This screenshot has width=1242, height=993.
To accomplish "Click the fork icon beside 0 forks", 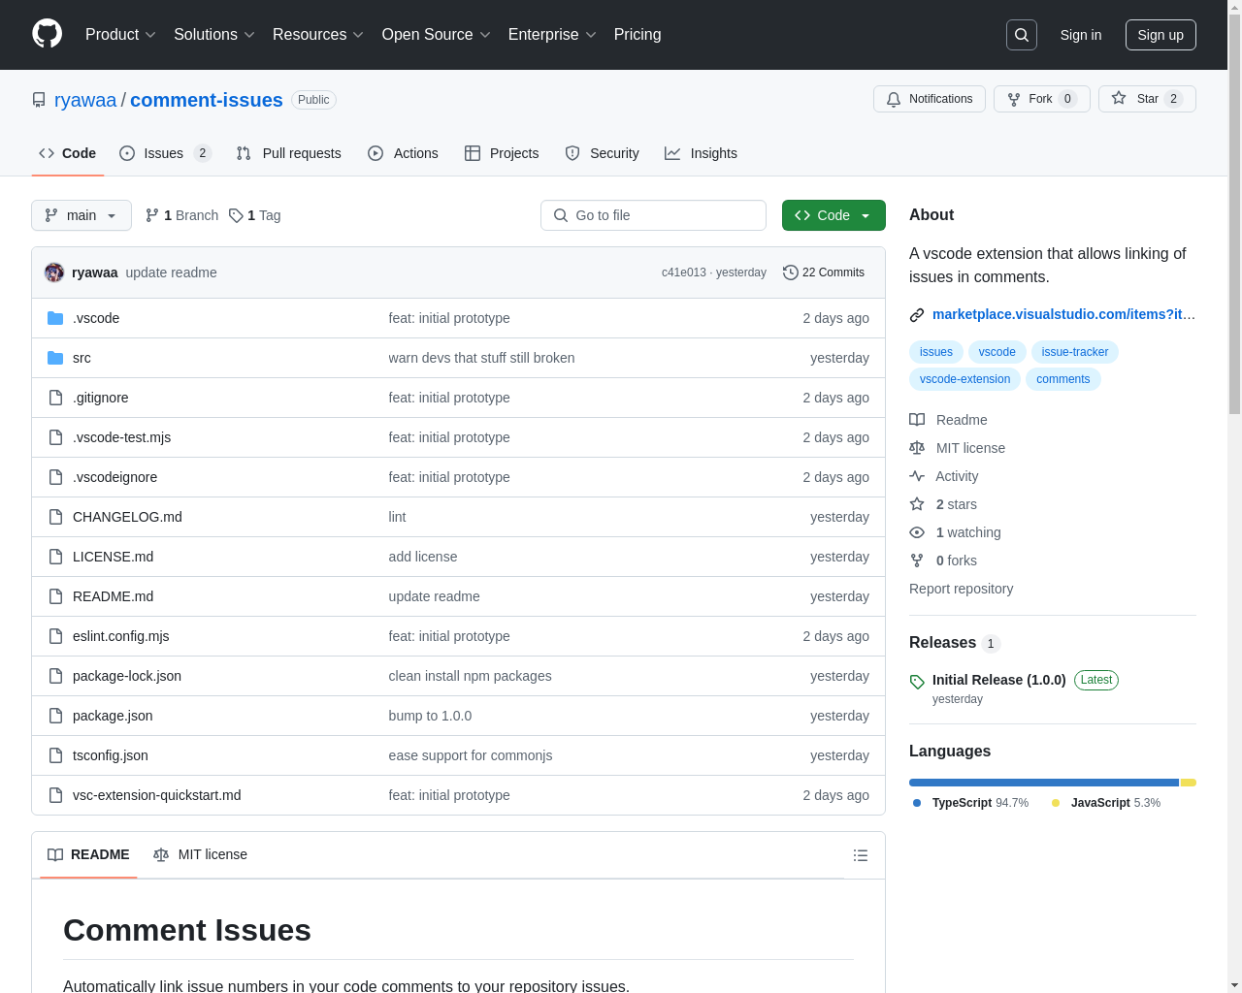I will (917, 561).
